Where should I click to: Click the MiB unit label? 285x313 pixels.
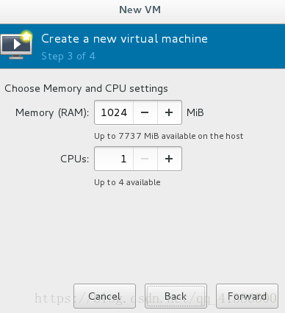tap(195, 112)
